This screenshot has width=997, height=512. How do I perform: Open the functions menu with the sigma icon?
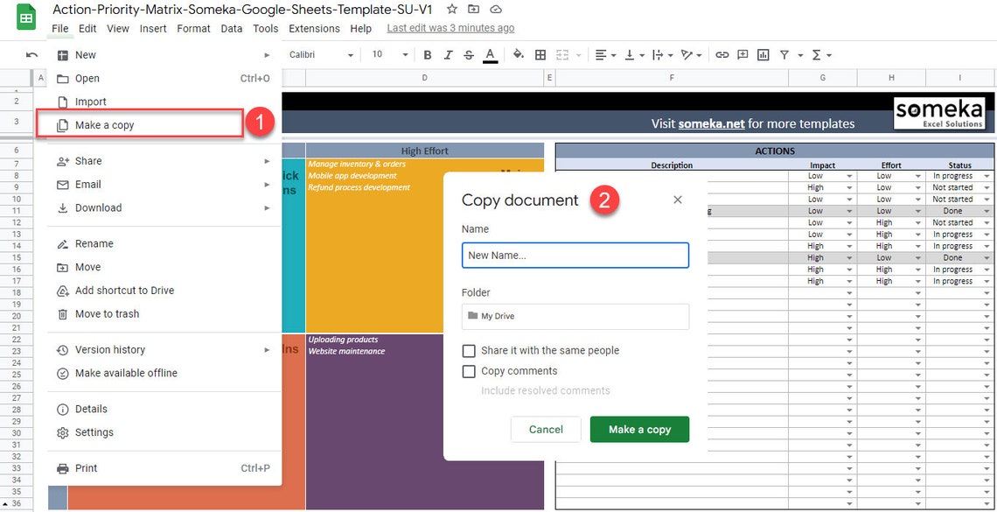coord(815,54)
